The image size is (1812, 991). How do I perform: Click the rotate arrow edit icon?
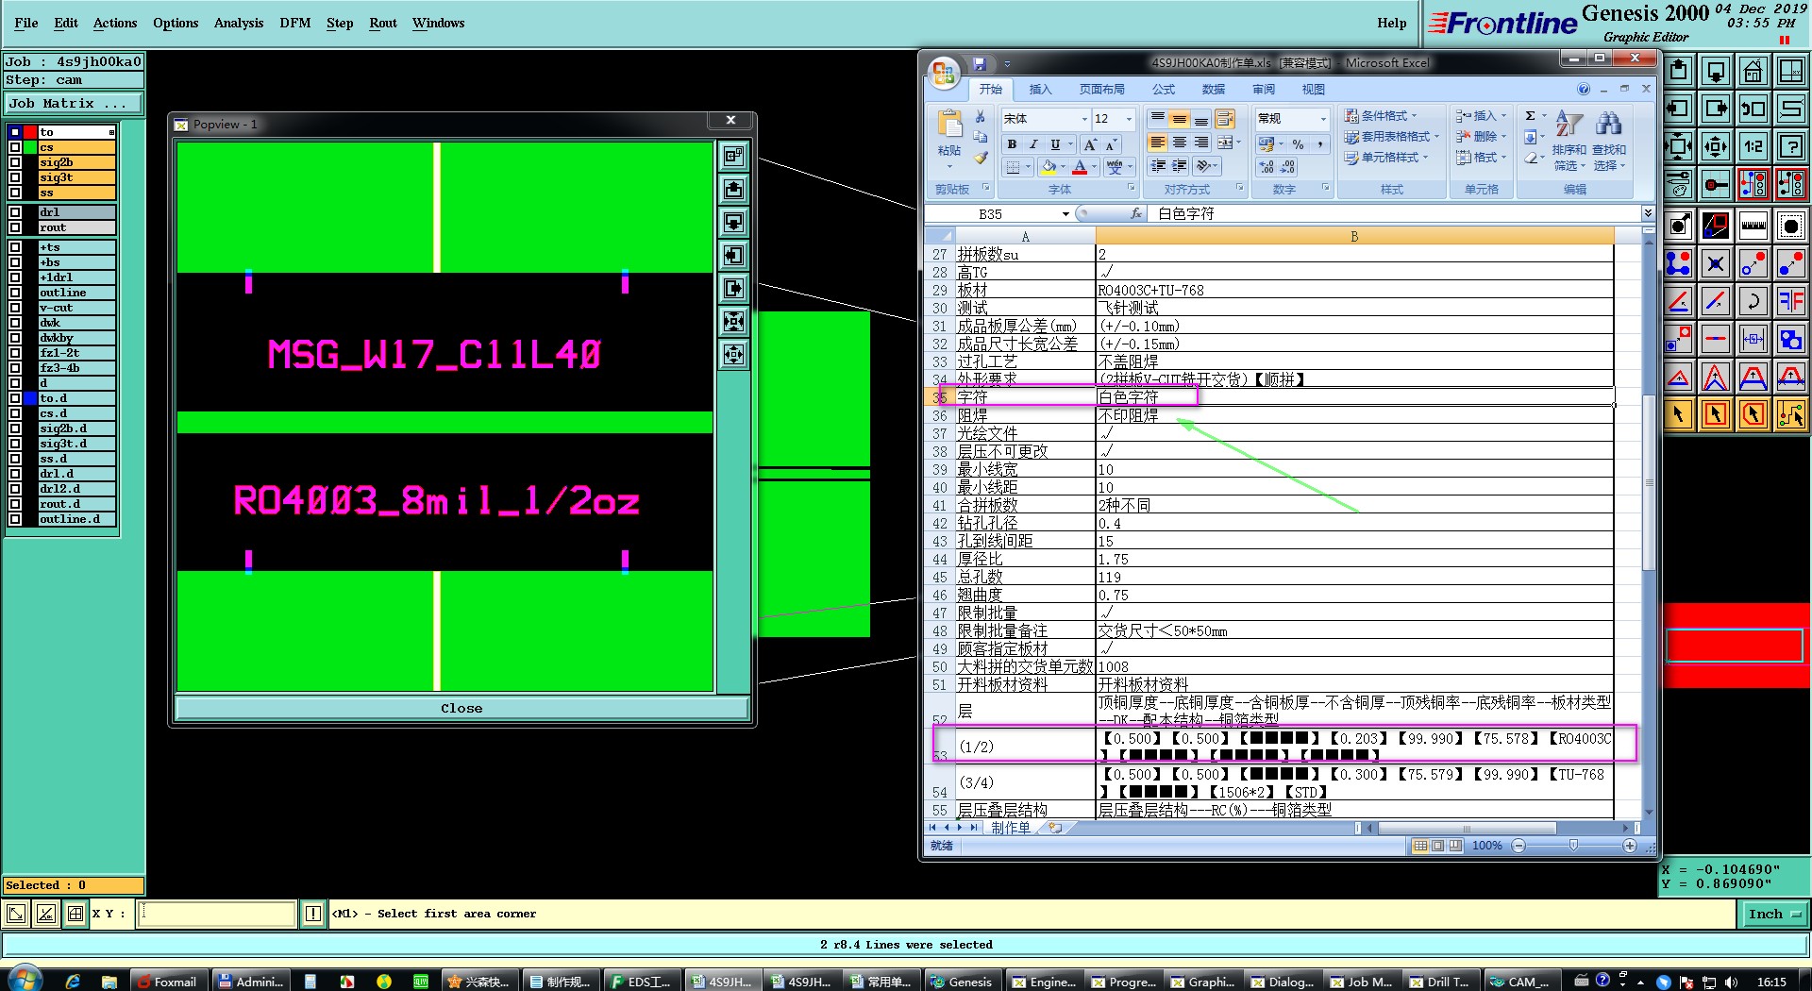point(1753,301)
